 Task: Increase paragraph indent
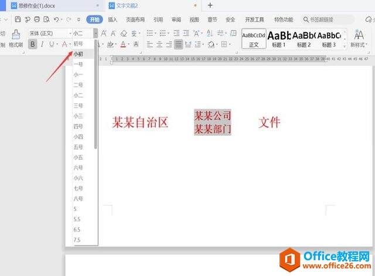pos(186,33)
